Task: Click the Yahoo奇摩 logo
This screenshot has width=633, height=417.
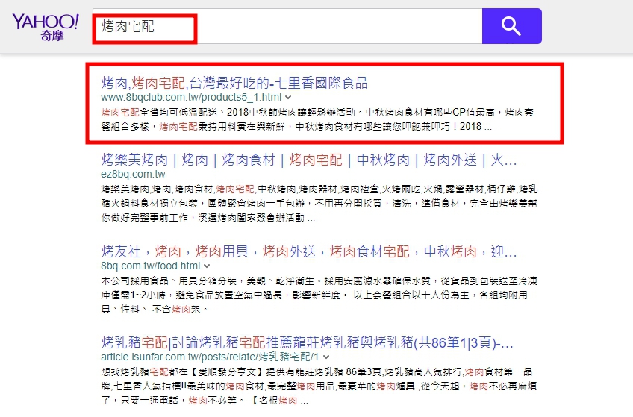Action: [46, 27]
